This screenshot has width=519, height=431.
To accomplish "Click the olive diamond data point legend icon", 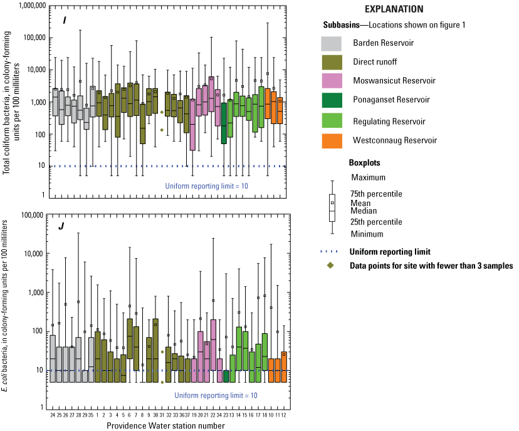I will (332, 266).
